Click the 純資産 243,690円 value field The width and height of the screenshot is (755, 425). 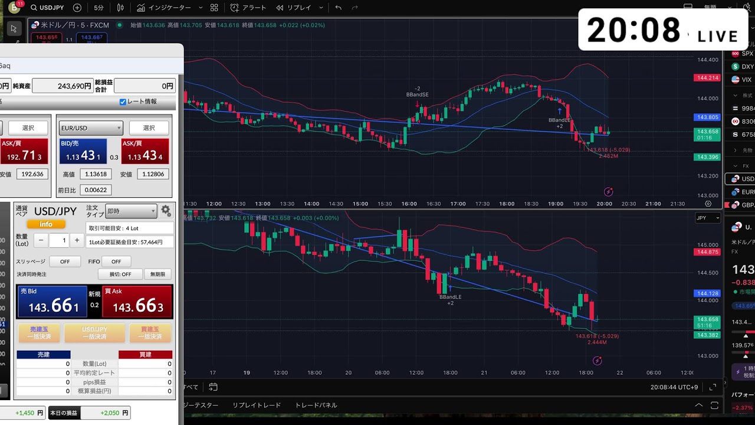pos(63,86)
